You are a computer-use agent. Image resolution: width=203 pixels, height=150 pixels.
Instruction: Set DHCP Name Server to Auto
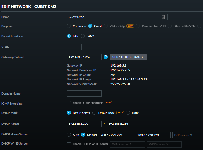click(x=69, y=135)
